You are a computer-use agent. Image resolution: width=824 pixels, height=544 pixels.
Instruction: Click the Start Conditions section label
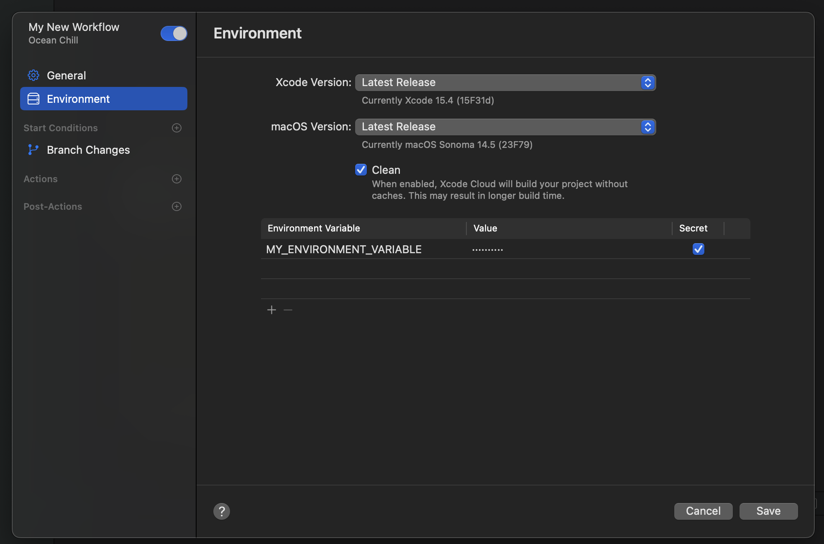pyautogui.click(x=61, y=128)
